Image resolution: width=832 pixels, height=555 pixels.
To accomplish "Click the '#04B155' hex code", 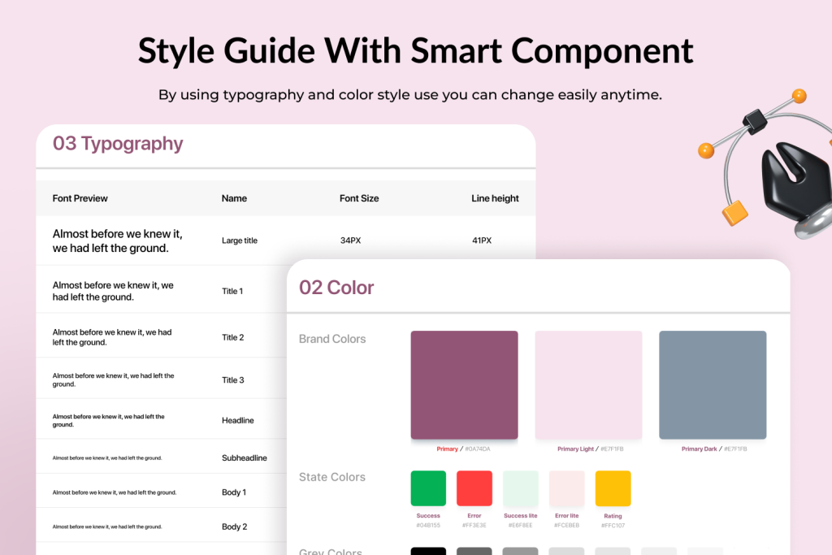I will (428, 525).
